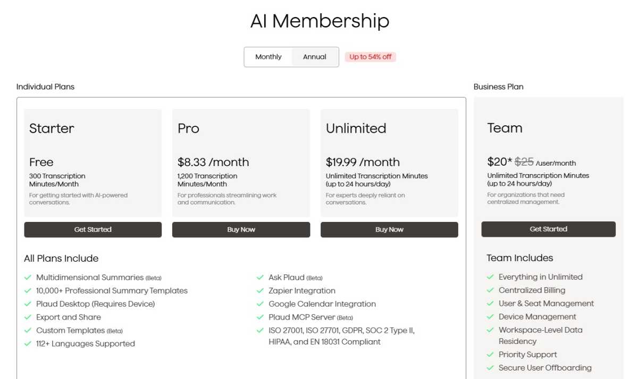Click 'Ask Plaud' feature text
Viewport: 638px width, 379px height.
point(287,277)
